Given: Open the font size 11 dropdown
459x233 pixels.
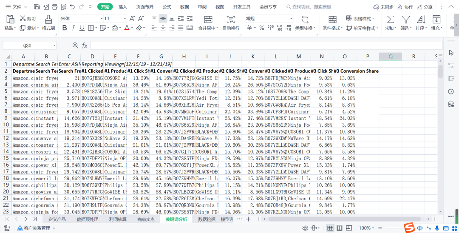Looking at the screenshot, I should tap(125, 19).
